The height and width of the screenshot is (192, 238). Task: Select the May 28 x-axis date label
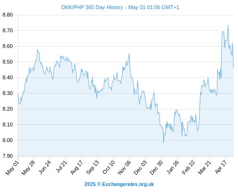[28, 168]
